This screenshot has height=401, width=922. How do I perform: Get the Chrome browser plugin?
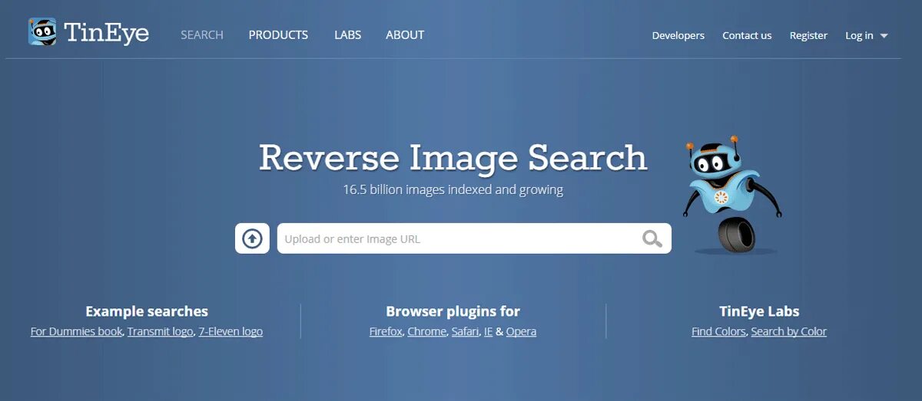426,331
